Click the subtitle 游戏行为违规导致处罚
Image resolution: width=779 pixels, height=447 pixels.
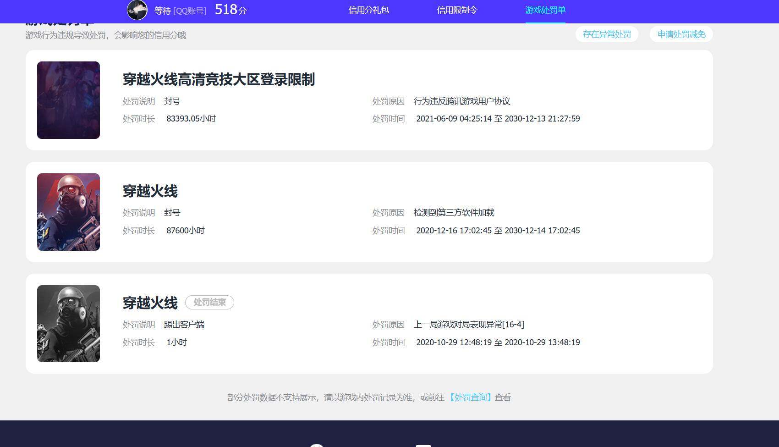tap(106, 35)
